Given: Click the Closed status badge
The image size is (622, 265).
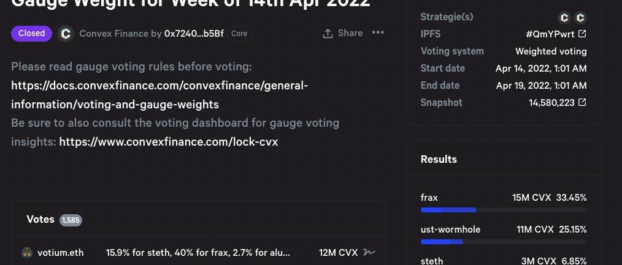Looking at the screenshot, I should (x=31, y=33).
